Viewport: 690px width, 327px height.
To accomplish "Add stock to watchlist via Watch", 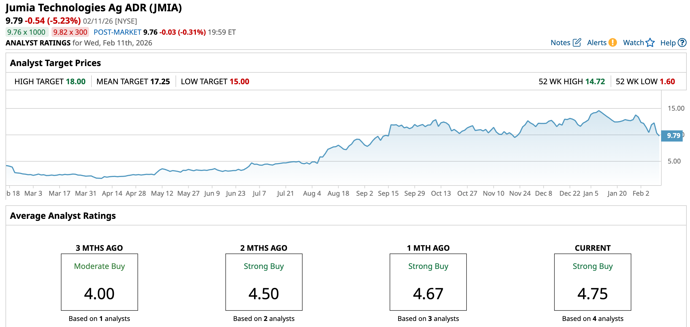I will click(x=633, y=43).
